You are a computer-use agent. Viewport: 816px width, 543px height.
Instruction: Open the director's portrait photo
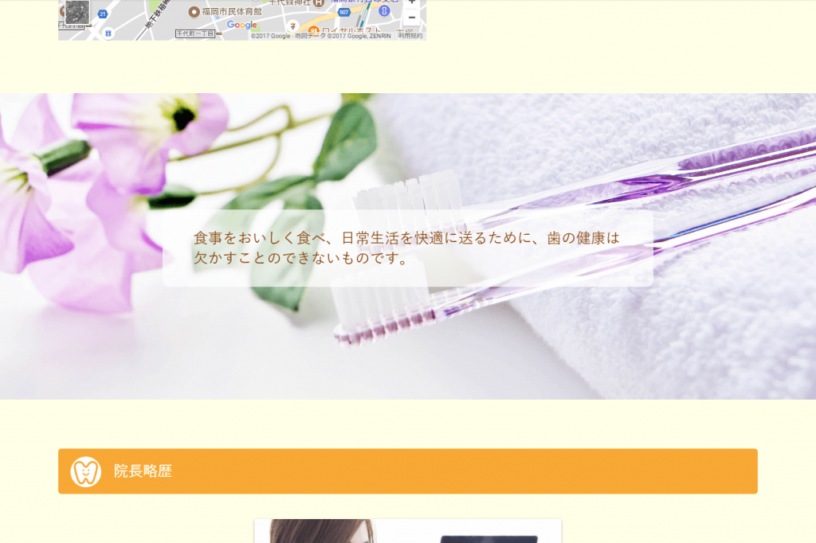(x=408, y=531)
